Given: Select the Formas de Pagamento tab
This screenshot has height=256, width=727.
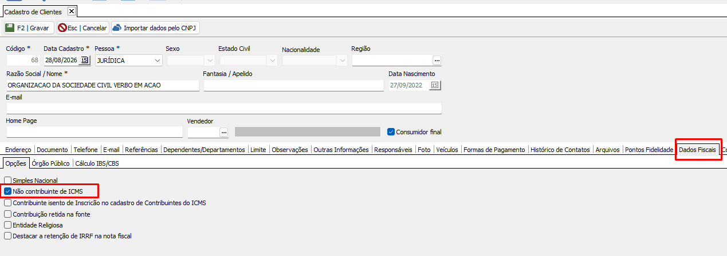Looking at the screenshot, I should pyautogui.click(x=494, y=150).
